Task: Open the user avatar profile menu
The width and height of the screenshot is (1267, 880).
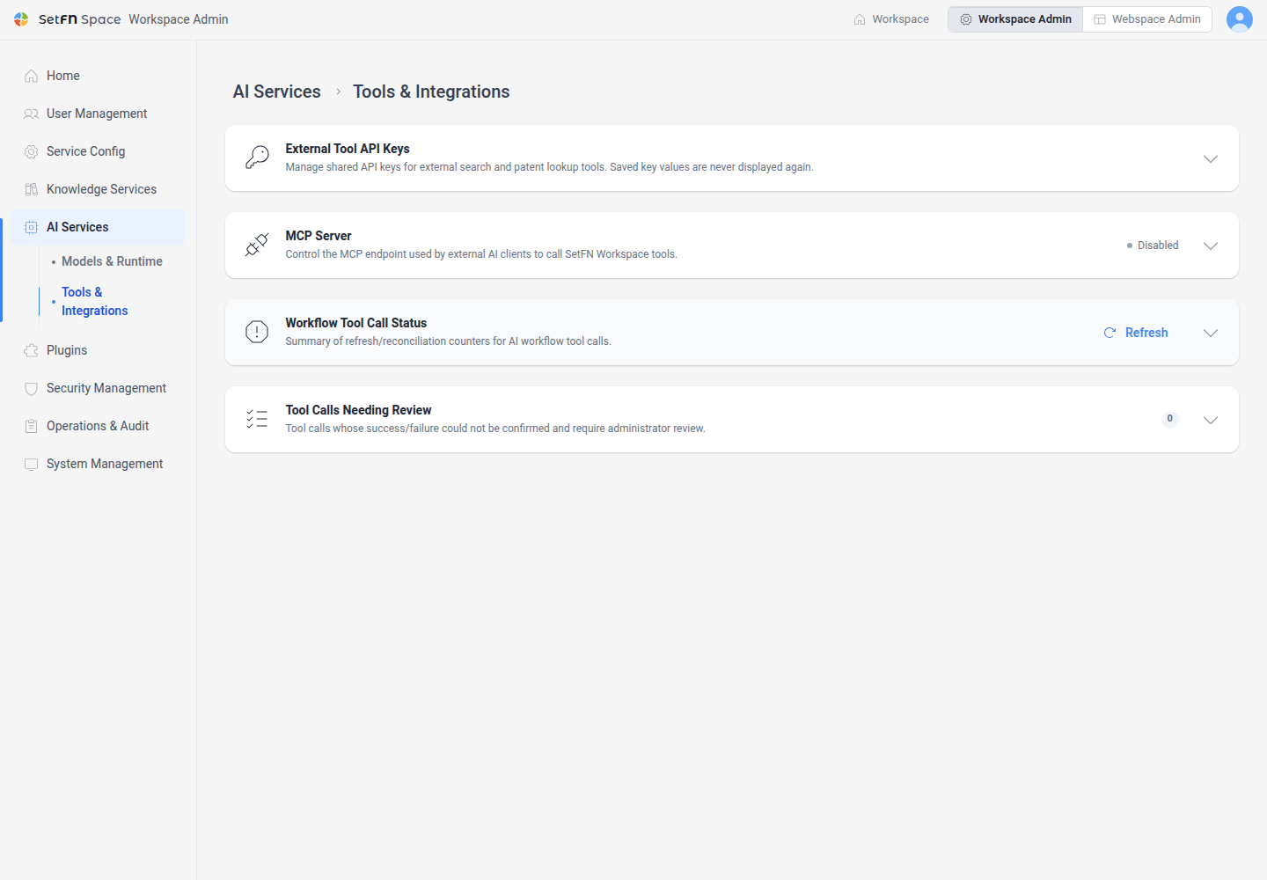Action: tap(1240, 19)
